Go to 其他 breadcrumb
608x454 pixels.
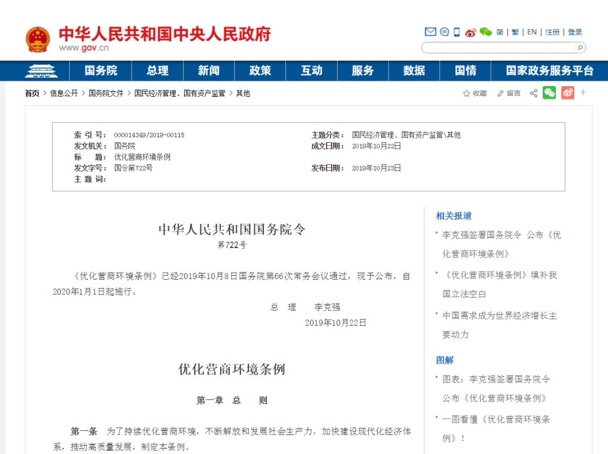point(243,93)
